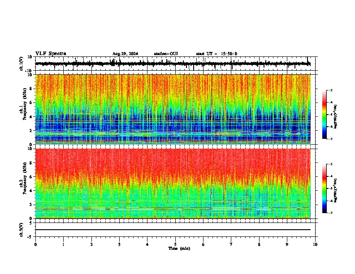Click time axis tick label "4"
Viewport: 355px width, 274px height.
(147, 244)
